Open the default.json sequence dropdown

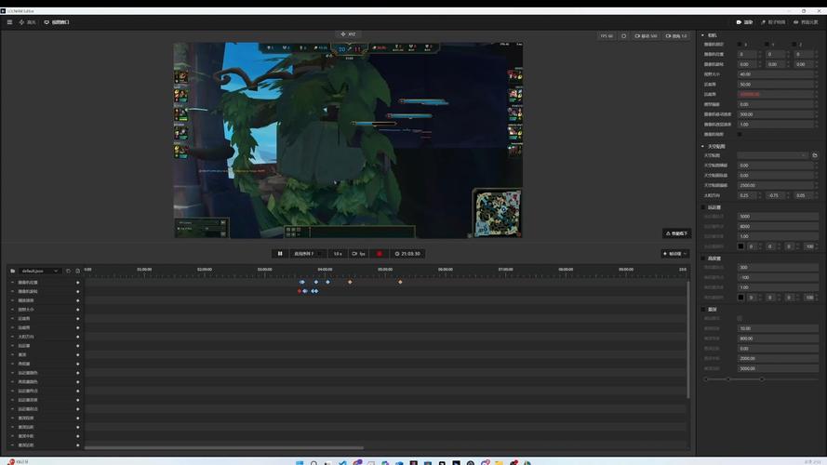coord(39,271)
